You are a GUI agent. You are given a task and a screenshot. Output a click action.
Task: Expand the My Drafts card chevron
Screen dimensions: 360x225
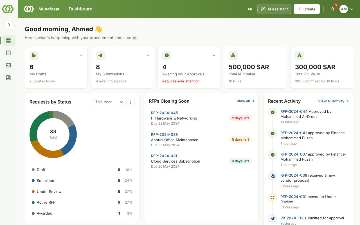click(x=81, y=55)
